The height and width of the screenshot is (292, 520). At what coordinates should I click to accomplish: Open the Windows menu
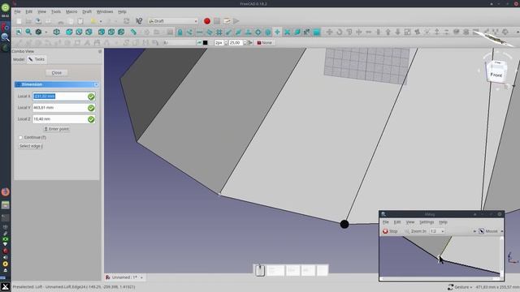(105, 11)
